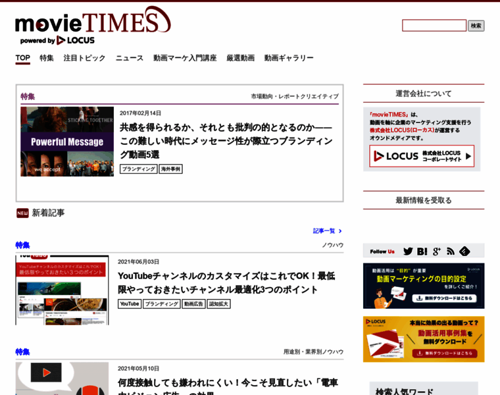The width and height of the screenshot is (500, 395).
Task: Click the 検索 search button
Action: point(476,26)
